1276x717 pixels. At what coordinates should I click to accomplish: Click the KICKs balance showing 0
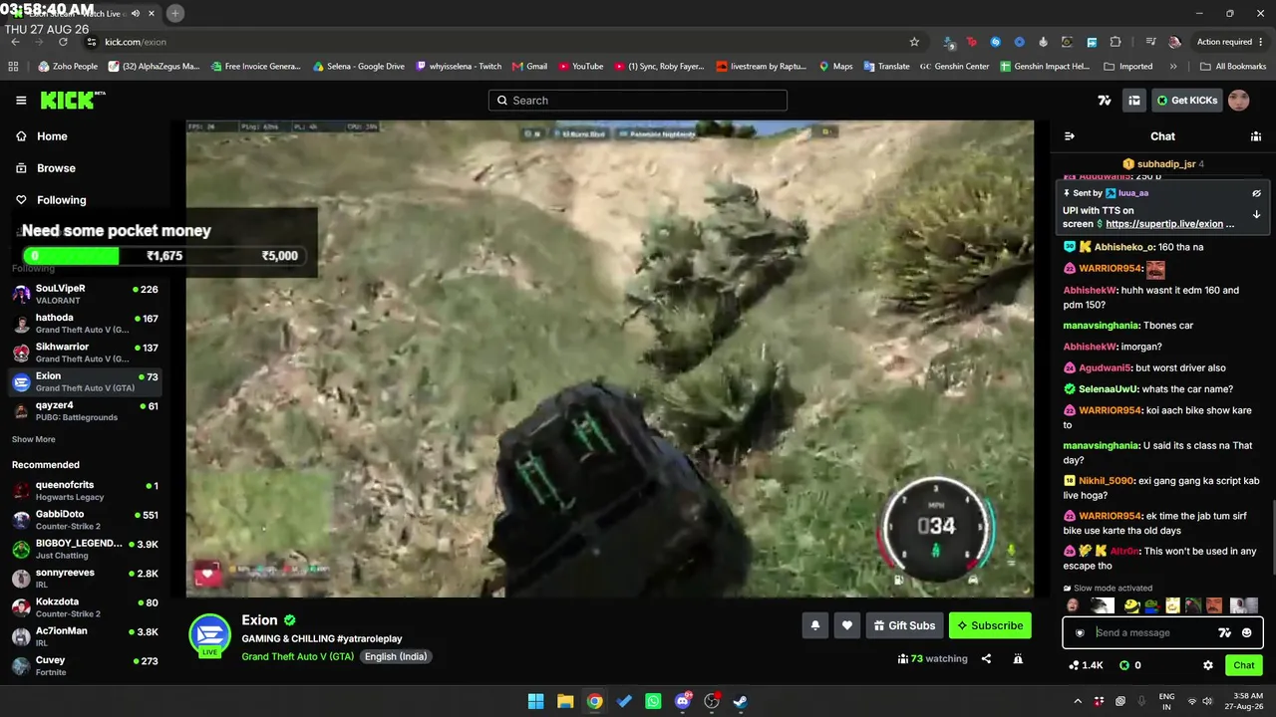(1129, 665)
